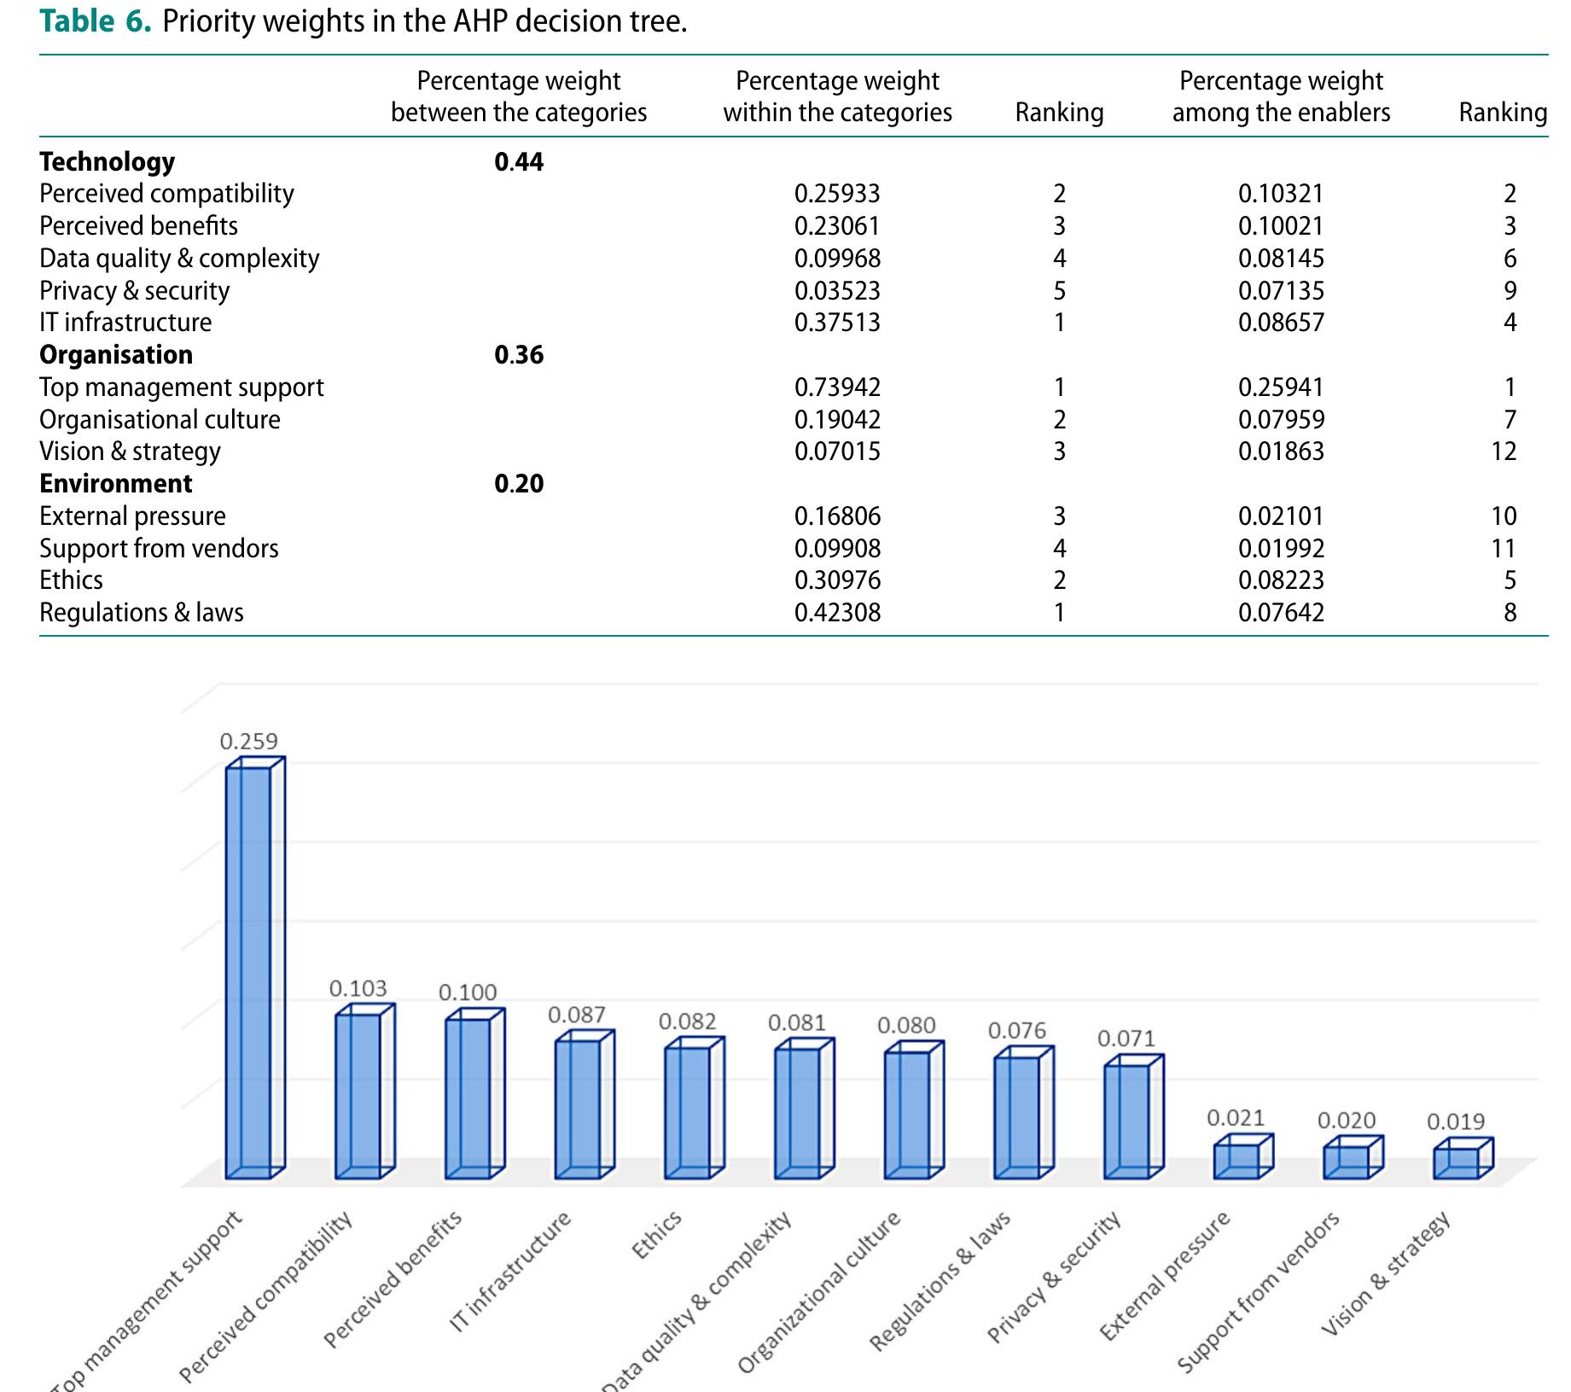
Task: Click the 0.36 Organisation category weight
Action: 519,355
